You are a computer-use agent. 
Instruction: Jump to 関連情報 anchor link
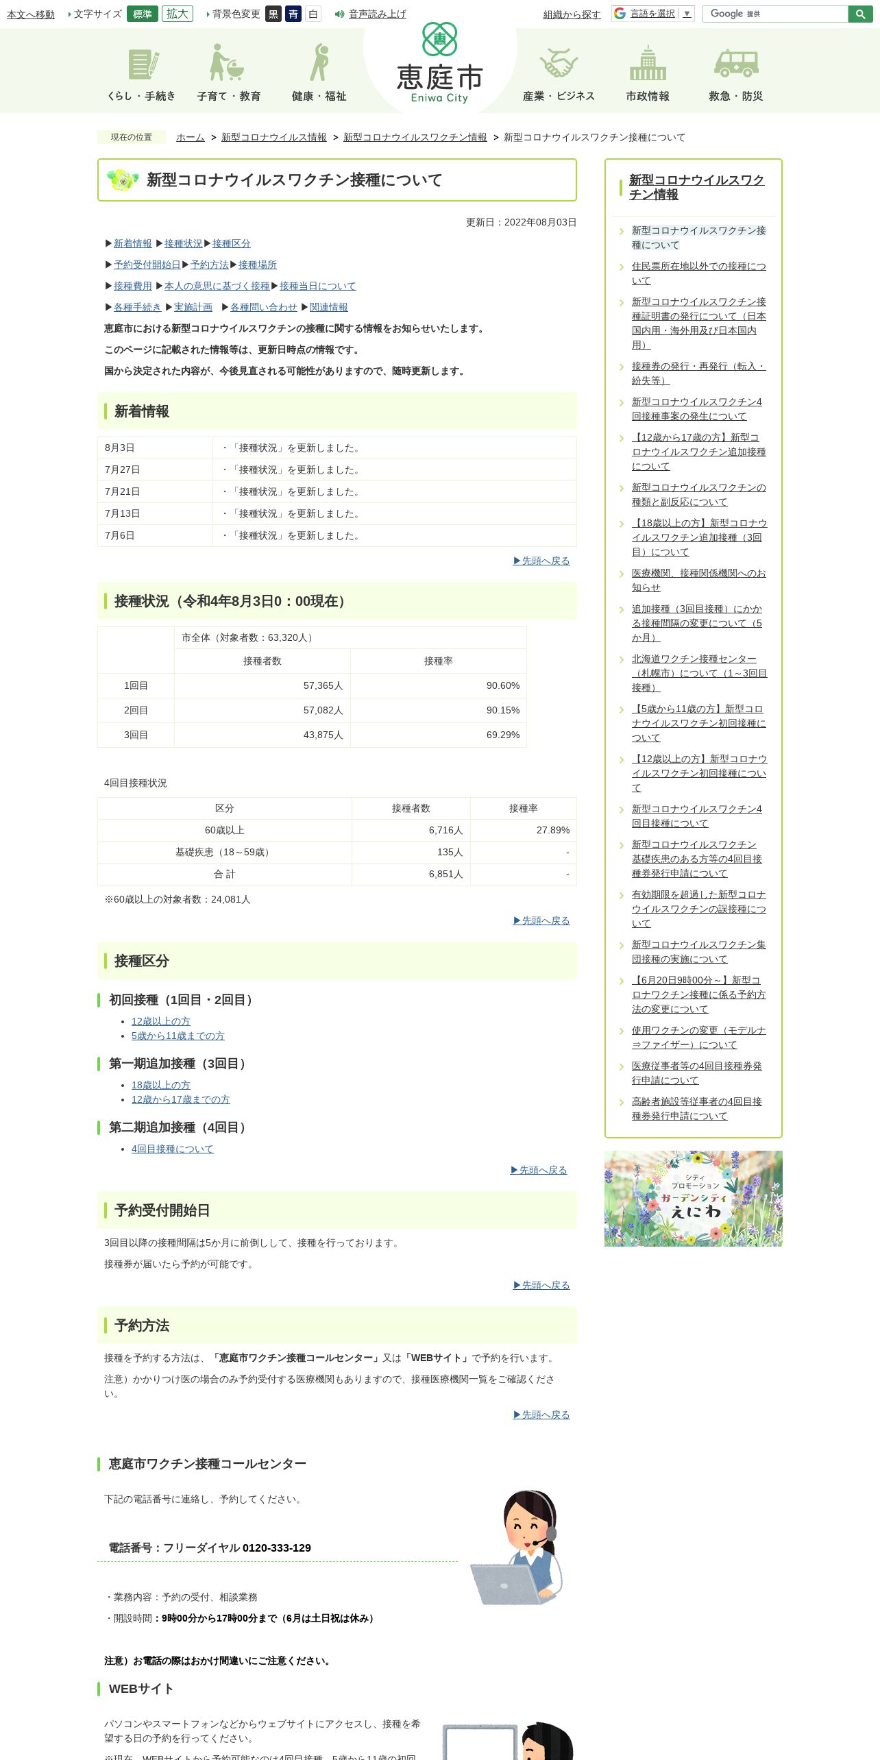pos(329,307)
